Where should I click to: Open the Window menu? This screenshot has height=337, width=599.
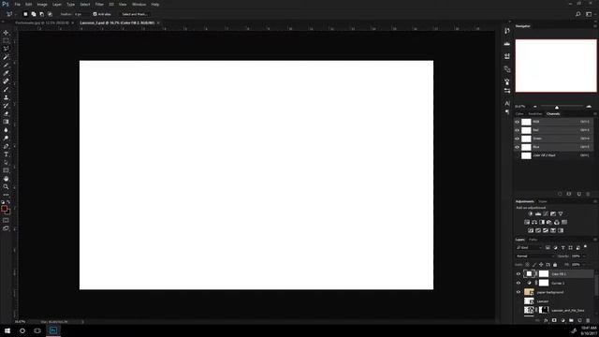click(x=139, y=4)
